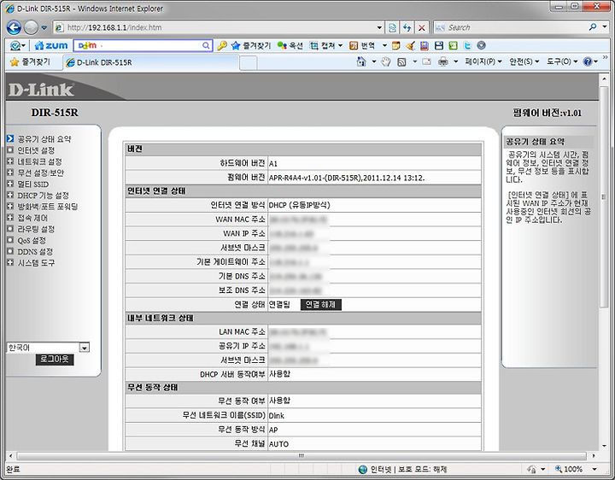
Task: Open the zoom level 100% dropdown
Action: [594, 469]
